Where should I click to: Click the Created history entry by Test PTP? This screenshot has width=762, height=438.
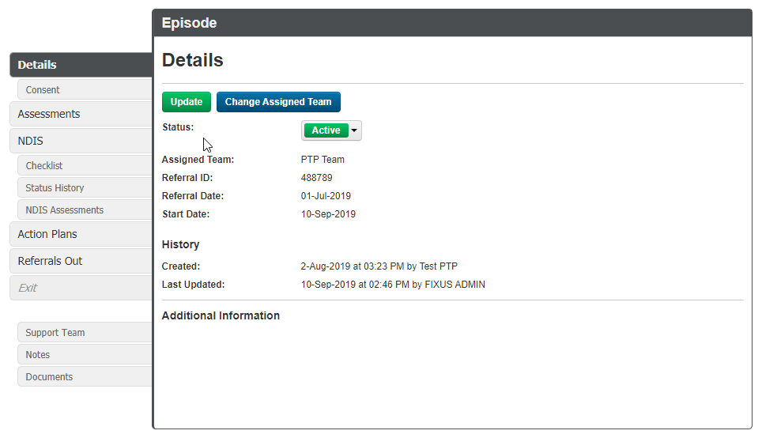(379, 266)
